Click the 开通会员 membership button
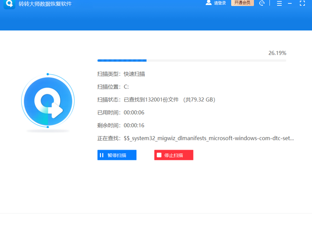 pos(242,3)
